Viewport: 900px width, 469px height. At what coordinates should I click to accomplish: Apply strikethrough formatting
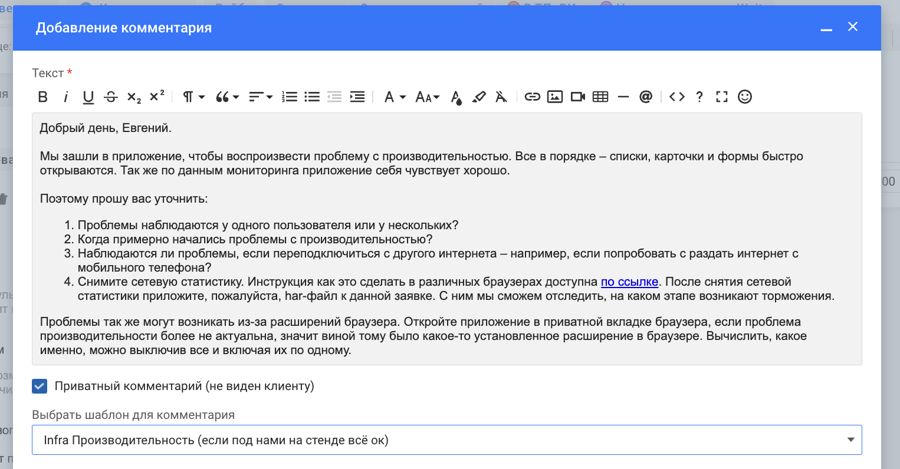111,97
